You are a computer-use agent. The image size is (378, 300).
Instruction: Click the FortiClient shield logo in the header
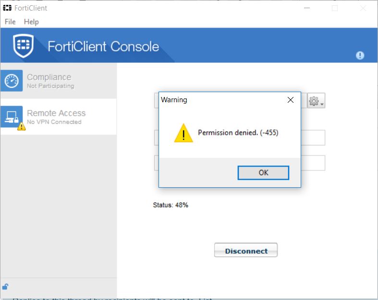coord(24,46)
